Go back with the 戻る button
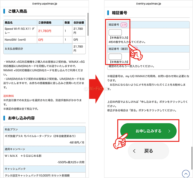 pyautogui.click(x=148, y=151)
